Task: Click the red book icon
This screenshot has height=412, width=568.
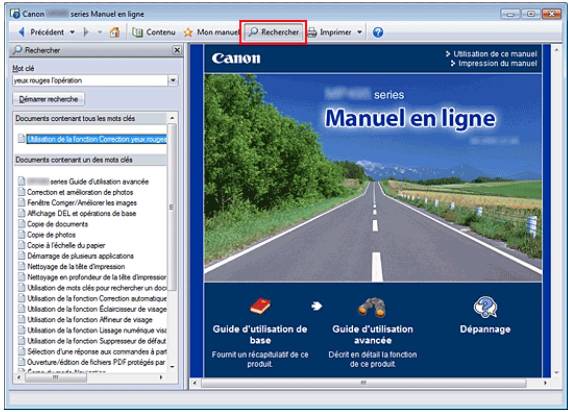Action: pyautogui.click(x=260, y=306)
